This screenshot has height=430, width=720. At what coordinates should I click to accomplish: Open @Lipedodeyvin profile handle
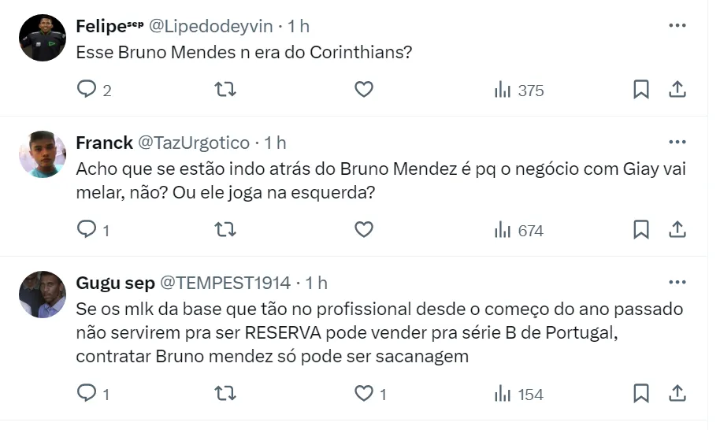click(211, 26)
